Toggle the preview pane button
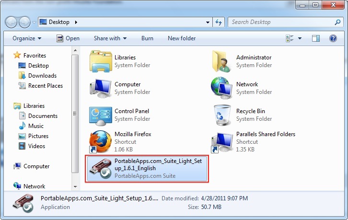348x220 pixels. pos(316,38)
